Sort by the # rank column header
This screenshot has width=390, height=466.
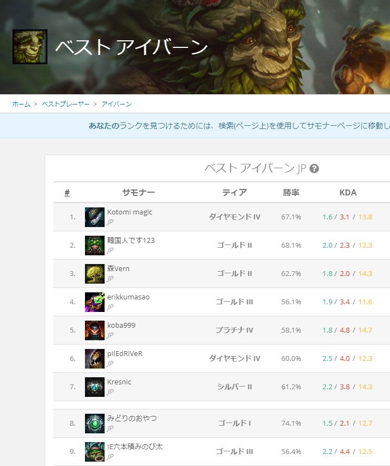pos(67,193)
